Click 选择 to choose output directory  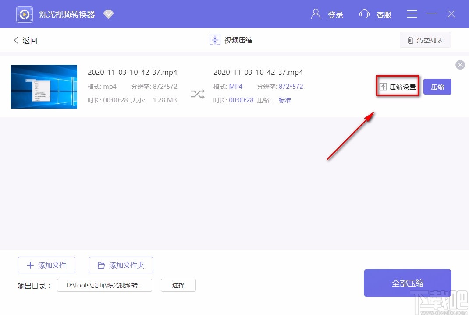(x=178, y=285)
